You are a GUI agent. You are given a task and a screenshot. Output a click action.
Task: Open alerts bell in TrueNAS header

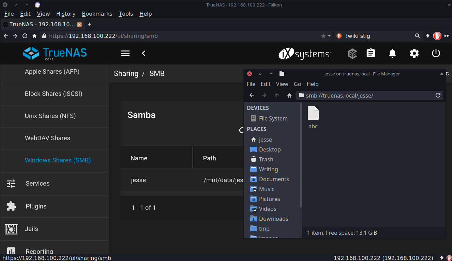point(392,53)
